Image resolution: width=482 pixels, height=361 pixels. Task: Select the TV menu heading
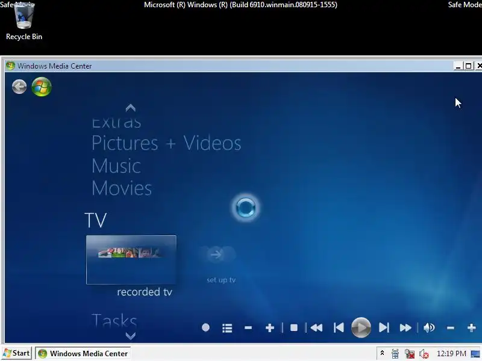(96, 220)
